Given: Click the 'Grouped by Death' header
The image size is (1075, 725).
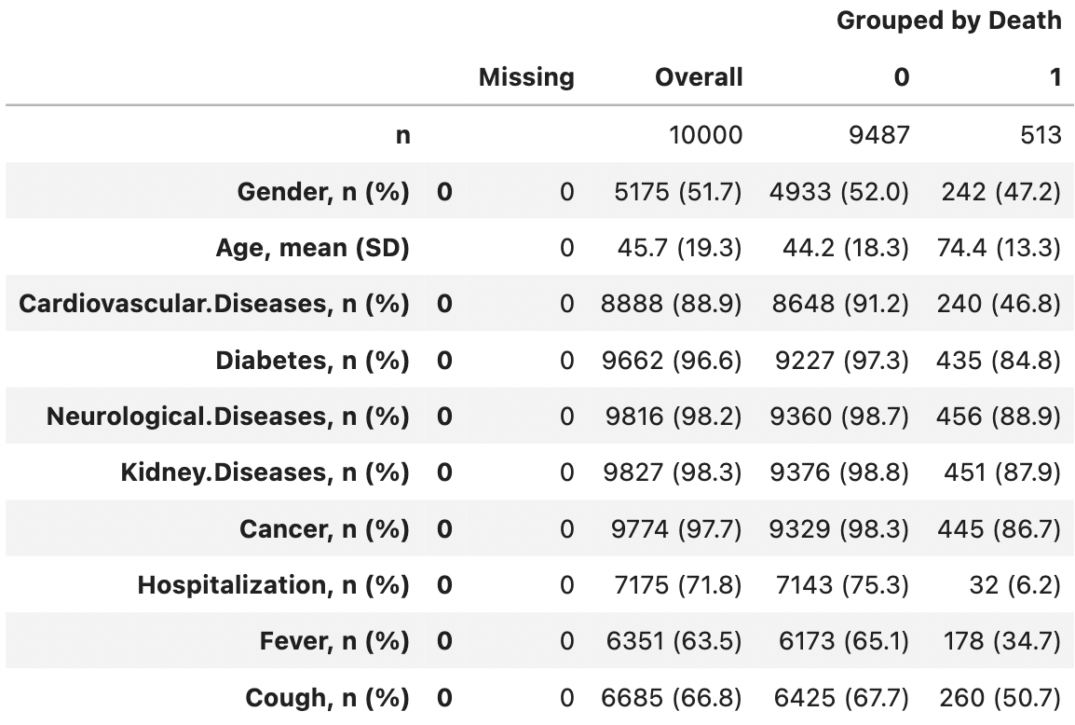Looking at the screenshot, I should pos(948,21).
